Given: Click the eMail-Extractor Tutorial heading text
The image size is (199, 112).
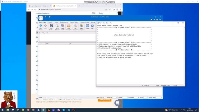Looking at the screenshot, I should pos(124,35).
